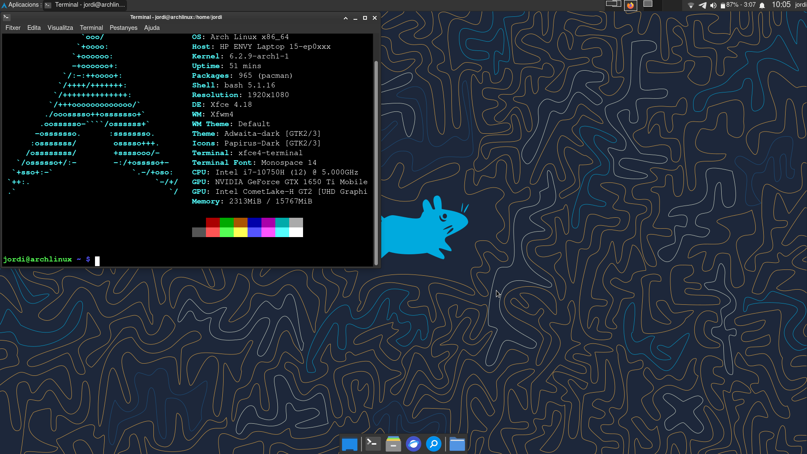Open the Fitxer menu in the terminal
This screenshot has width=807, height=454.
click(x=13, y=28)
